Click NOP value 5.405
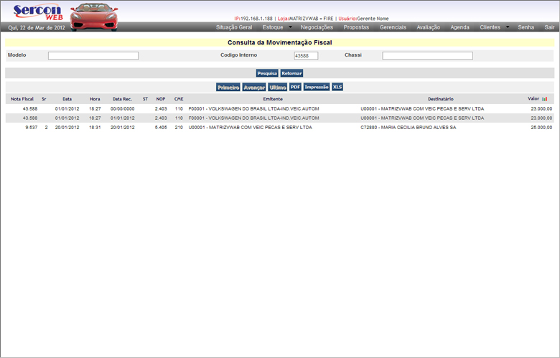The width and height of the screenshot is (560, 358). tap(161, 128)
